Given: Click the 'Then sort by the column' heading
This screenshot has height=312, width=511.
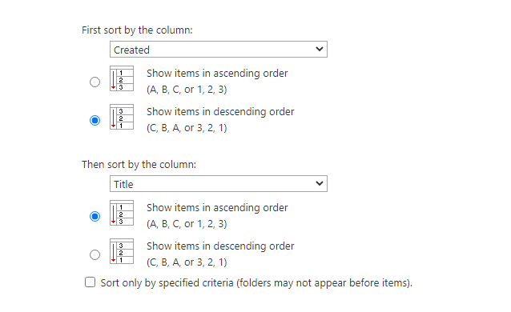Looking at the screenshot, I should pos(139,165).
